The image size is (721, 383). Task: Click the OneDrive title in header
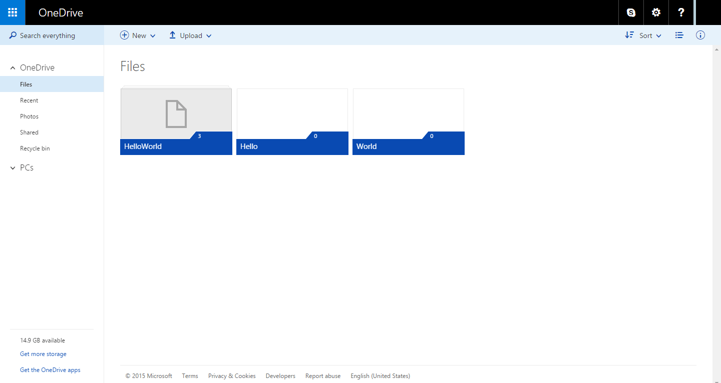point(61,13)
